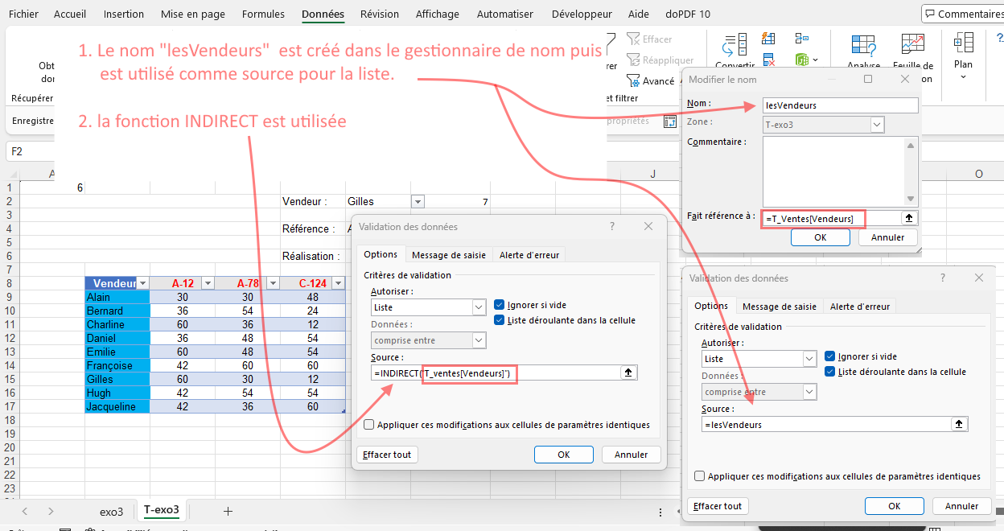
Task: Uncheck Ignorer si vide option
Action: click(501, 305)
